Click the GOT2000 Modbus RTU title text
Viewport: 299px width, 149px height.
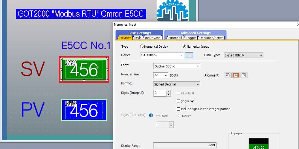(x=81, y=14)
